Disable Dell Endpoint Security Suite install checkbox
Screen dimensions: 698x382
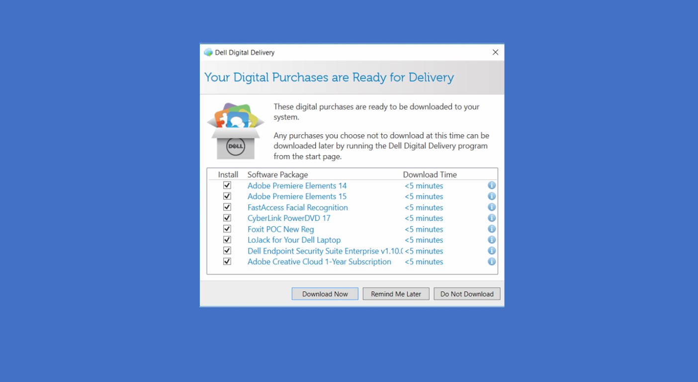tap(227, 250)
